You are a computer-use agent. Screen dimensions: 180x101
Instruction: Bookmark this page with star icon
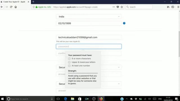[122, 7]
